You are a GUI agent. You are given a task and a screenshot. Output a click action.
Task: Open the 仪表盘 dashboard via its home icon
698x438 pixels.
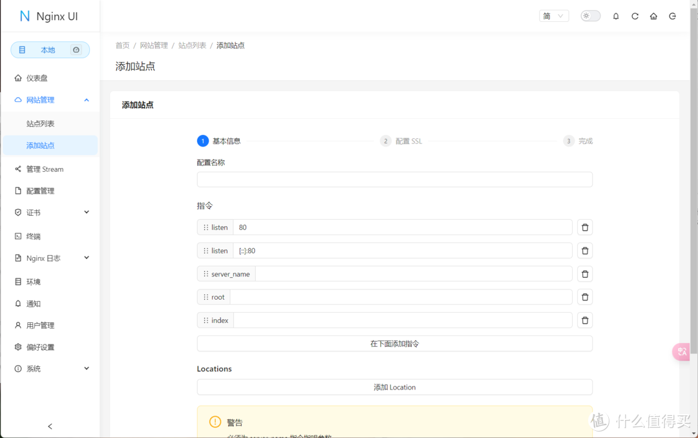tap(19, 78)
